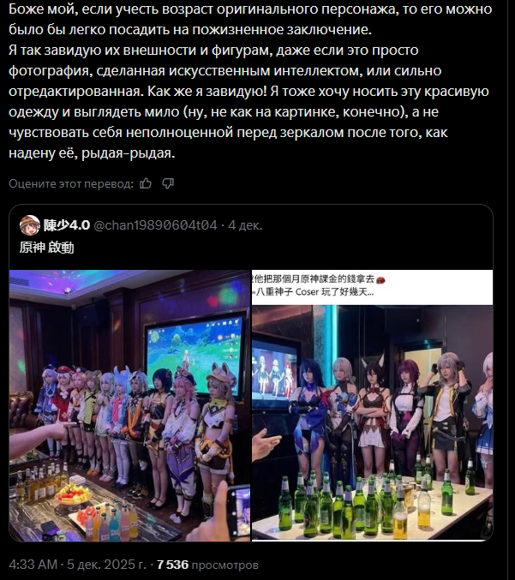Image resolution: width=515 pixels, height=580 pixels.
Task: View the 7 536 просмотров count
Action: pyautogui.click(x=207, y=565)
